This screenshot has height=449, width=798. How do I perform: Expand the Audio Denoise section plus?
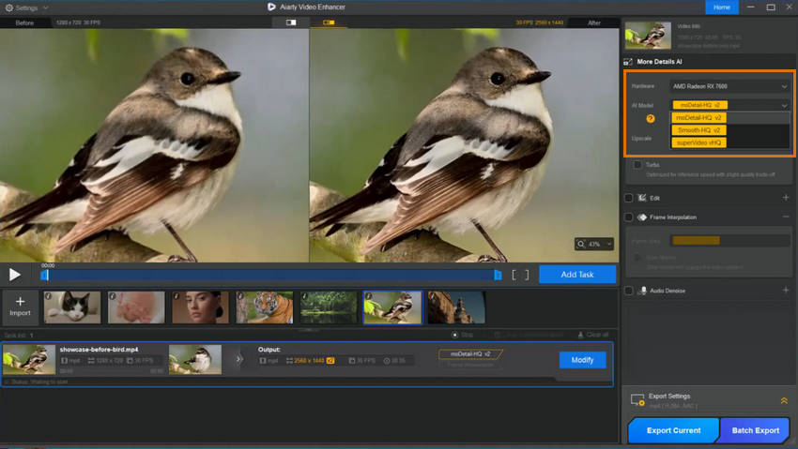[x=786, y=290]
